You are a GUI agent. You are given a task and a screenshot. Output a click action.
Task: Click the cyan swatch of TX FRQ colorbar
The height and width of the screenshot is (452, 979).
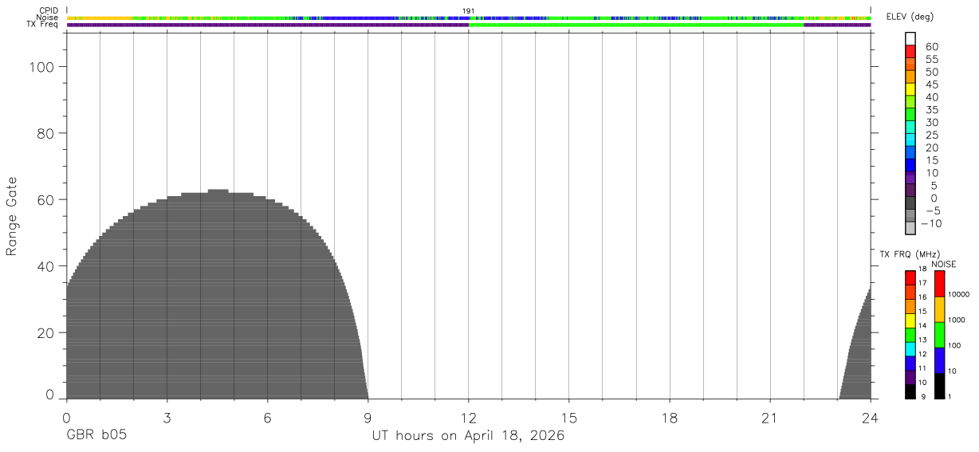tap(910, 349)
